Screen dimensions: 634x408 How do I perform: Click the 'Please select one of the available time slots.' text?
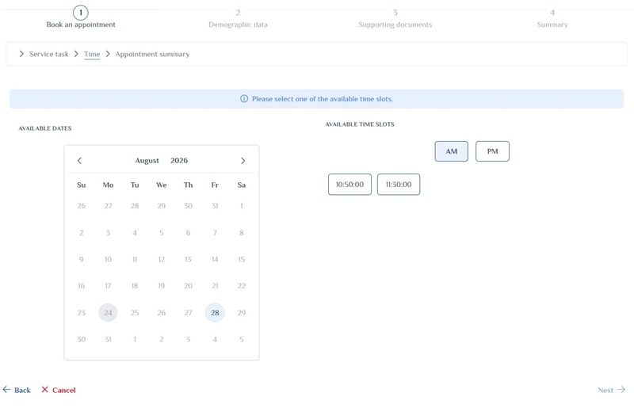[x=323, y=99]
